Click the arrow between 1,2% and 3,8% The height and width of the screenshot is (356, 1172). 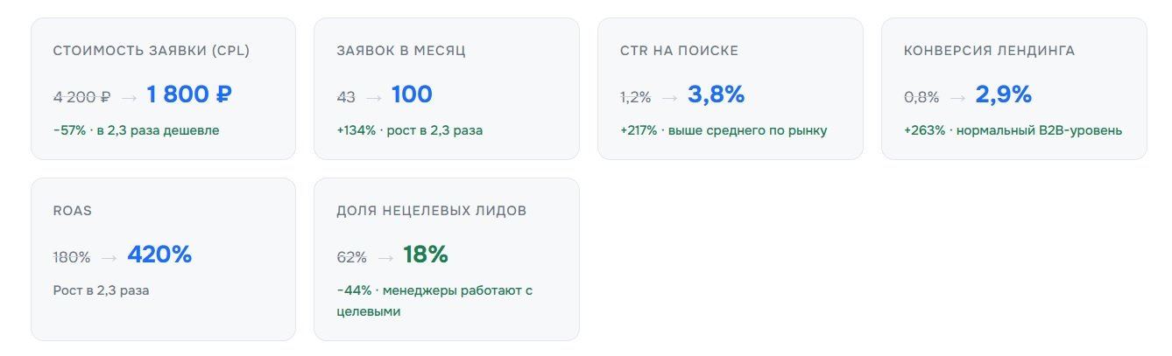670,97
